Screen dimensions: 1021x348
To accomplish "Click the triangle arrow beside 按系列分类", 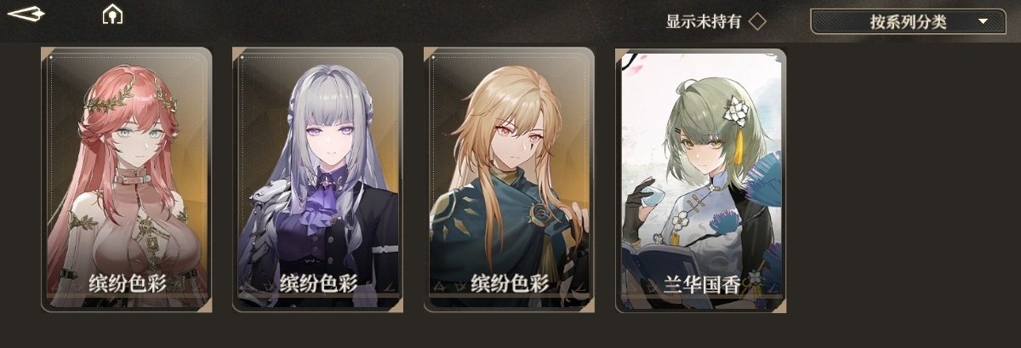I will (984, 22).
